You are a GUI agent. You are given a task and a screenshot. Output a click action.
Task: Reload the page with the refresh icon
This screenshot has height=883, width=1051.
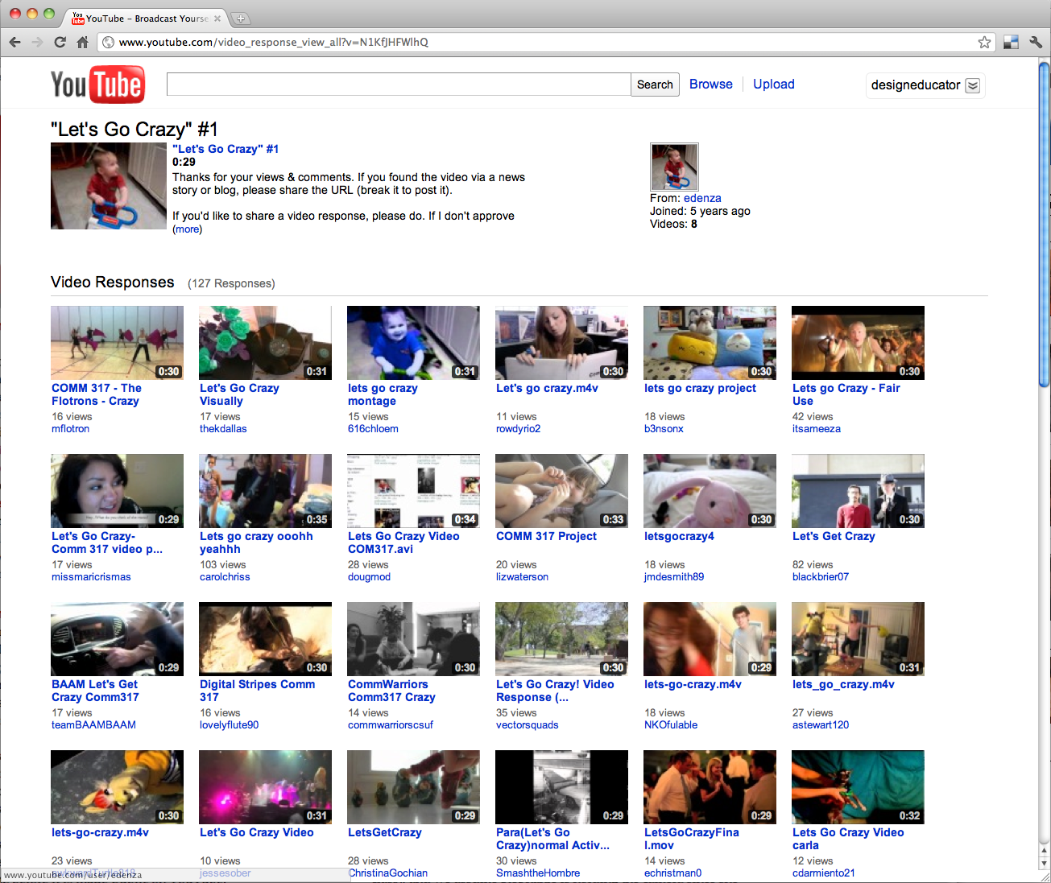click(60, 43)
